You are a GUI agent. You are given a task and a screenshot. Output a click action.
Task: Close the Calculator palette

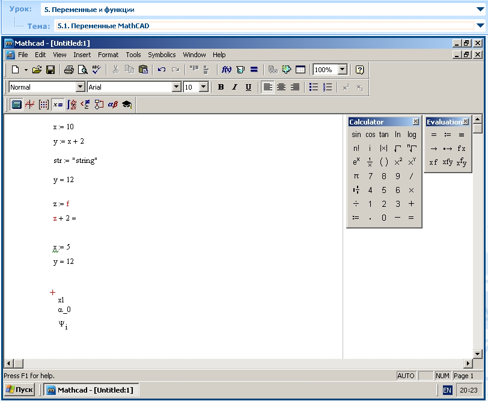coord(415,121)
